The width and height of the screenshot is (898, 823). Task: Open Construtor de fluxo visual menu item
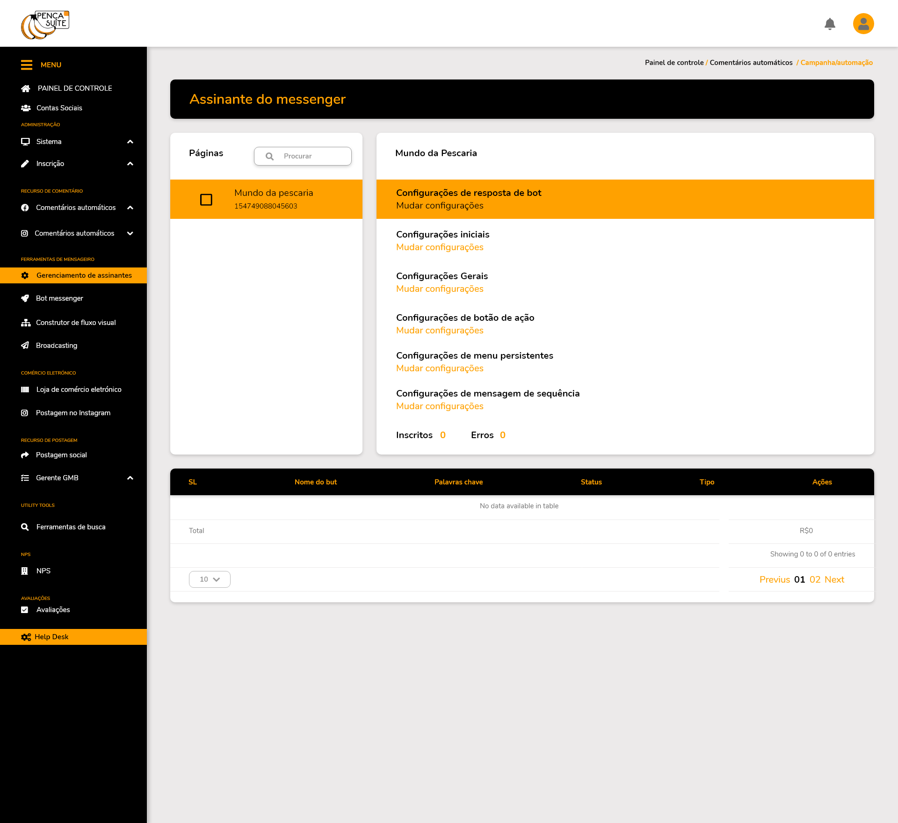(x=76, y=323)
